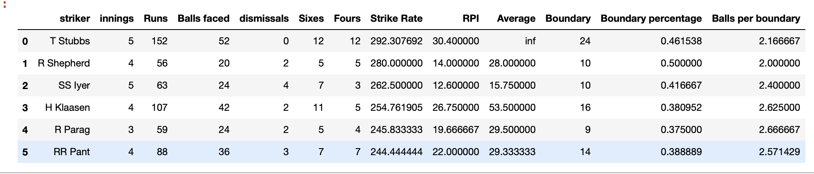Image resolution: width=814 pixels, height=174 pixels.
Task: Select row index 3 label
Action: [25, 108]
